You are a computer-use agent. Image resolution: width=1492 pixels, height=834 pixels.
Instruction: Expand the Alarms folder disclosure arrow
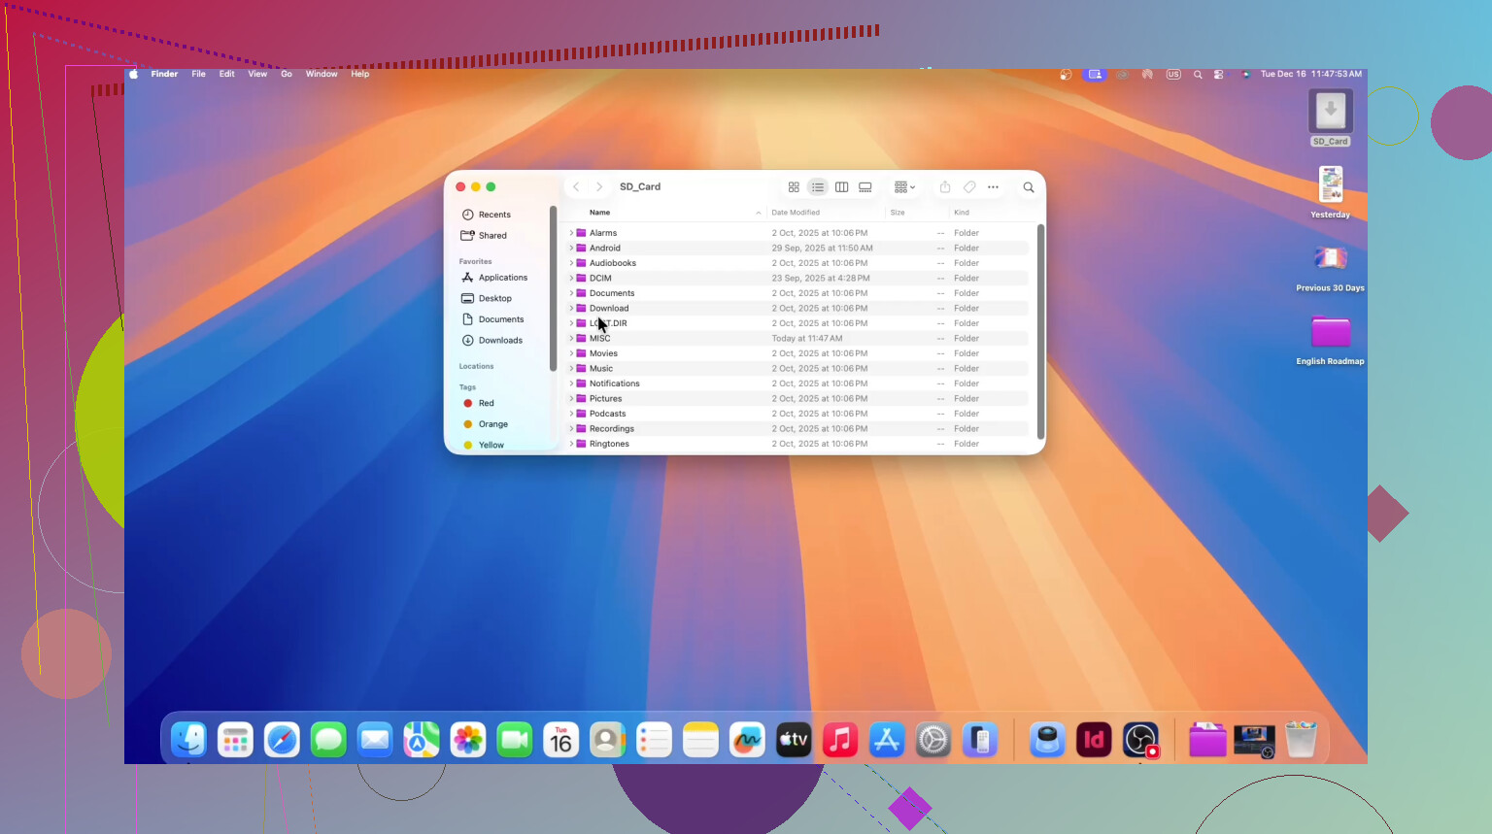[x=571, y=233]
